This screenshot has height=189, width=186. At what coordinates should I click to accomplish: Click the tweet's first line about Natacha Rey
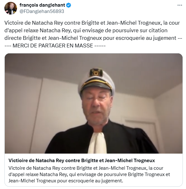pos(92,23)
